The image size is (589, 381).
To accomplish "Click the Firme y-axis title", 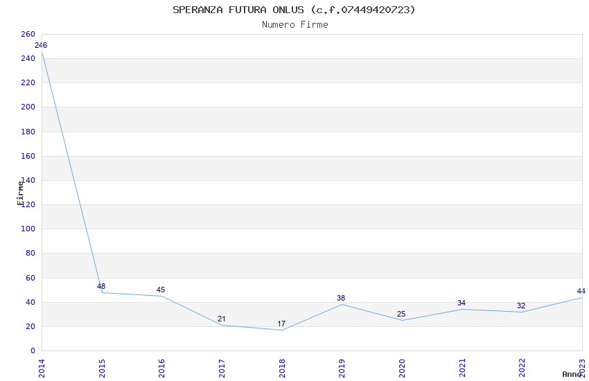I will (20, 193).
